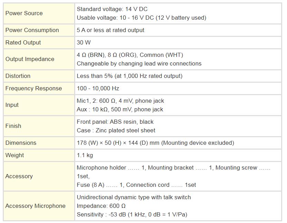The image size is (287, 223).
Task: Select the Sensitivity -53 dB line
Action: [x=132, y=214]
